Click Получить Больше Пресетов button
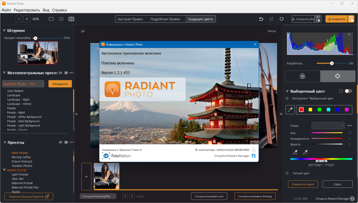 [29, 196]
